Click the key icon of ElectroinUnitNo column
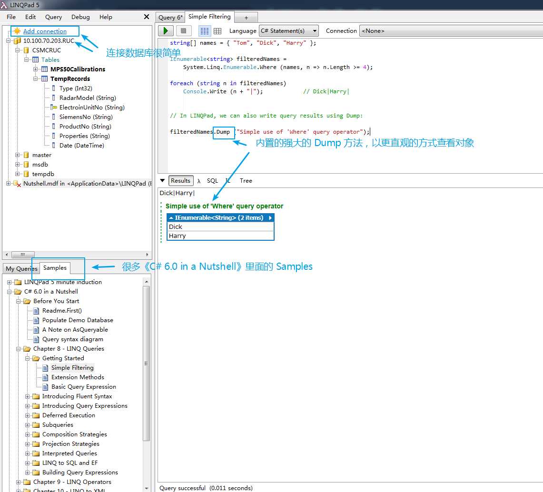The width and height of the screenshot is (543, 492). pyautogui.click(x=54, y=108)
